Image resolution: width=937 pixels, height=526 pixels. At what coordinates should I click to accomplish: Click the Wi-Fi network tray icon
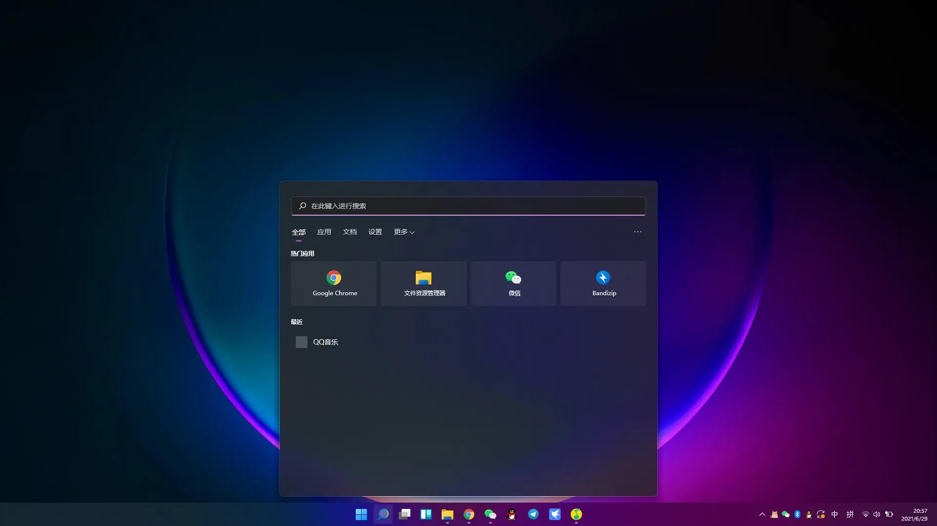[866, 514]
